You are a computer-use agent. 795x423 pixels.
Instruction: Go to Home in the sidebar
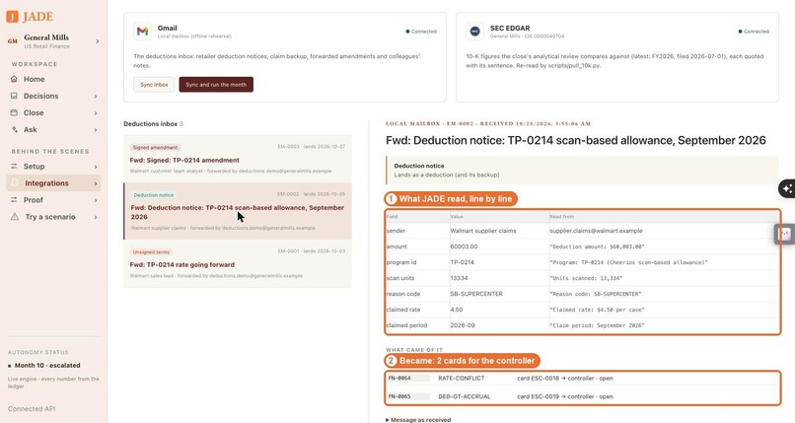coord(34,79)
